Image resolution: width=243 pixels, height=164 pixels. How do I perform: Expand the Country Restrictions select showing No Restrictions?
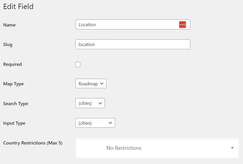[x=157, y=148]
